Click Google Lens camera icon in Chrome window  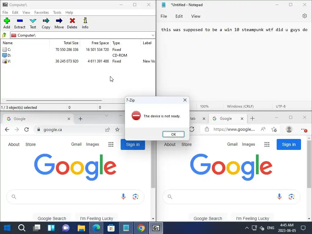pyautogui.click(x=136, y=197)
